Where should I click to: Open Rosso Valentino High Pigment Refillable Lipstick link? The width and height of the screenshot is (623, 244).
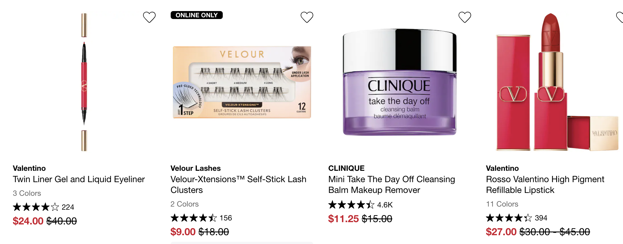coord(545,185)
